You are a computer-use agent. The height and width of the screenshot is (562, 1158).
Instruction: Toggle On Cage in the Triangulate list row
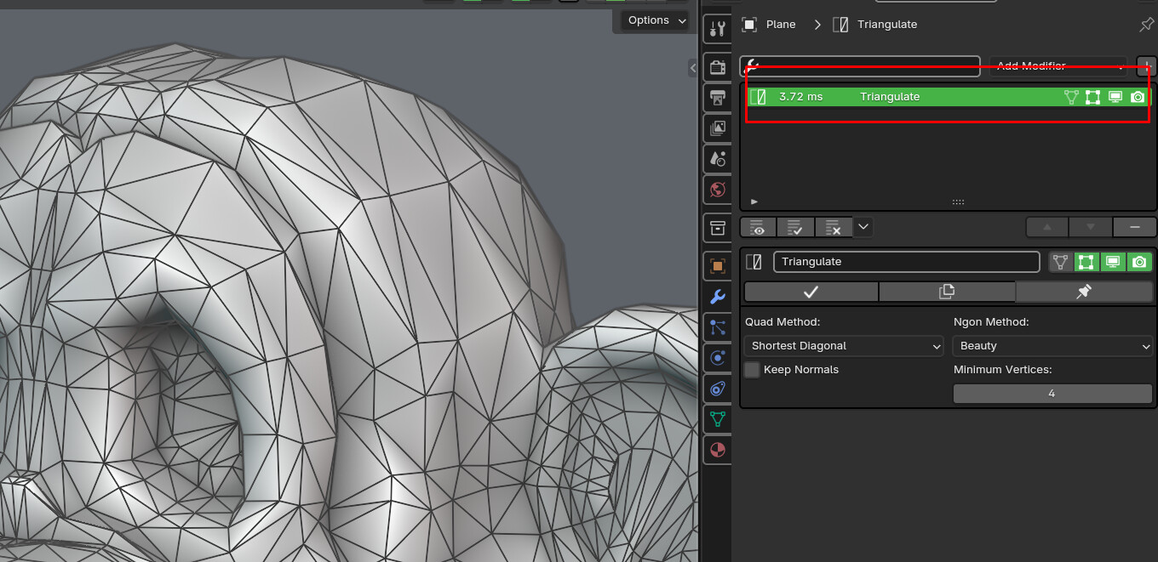click(x=1071, y=97)
